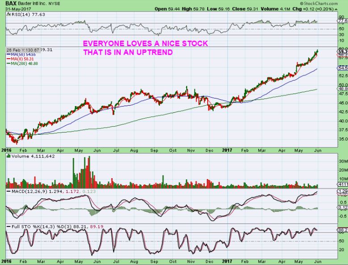The image size is (348, 265).
Task: Click the bar icon beside Volume label
Action: (8, 156)
